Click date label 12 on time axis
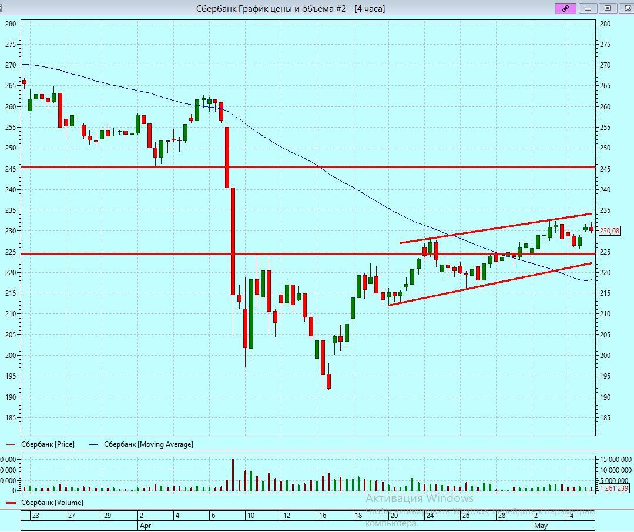 (287, 516)
